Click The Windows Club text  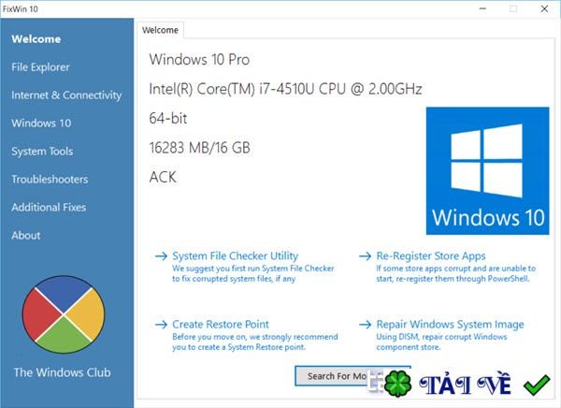(x=63, y=372)
